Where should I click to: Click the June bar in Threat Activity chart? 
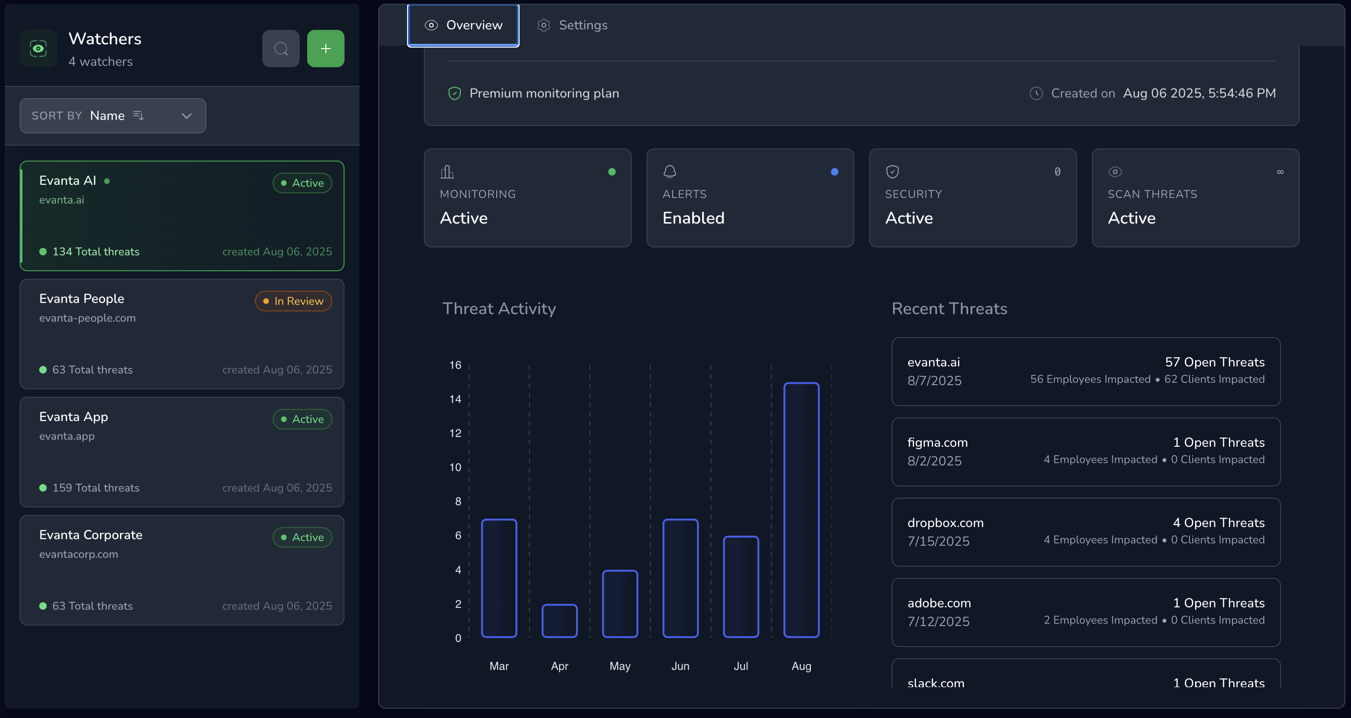[680, 578]
